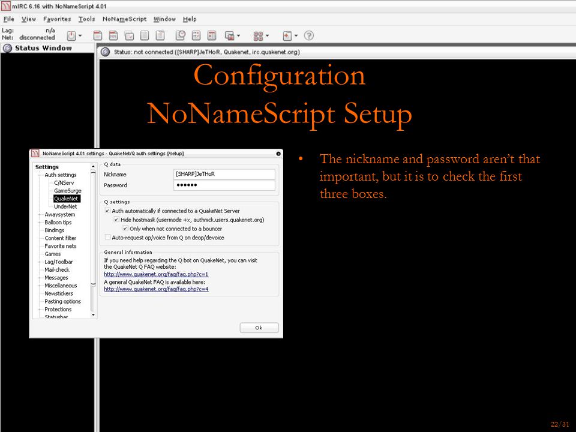The height and width of the screenshot is (432, 576).
Task: Select 'Favorite nets' in the settings tree
Action: (x=61, y=246)
